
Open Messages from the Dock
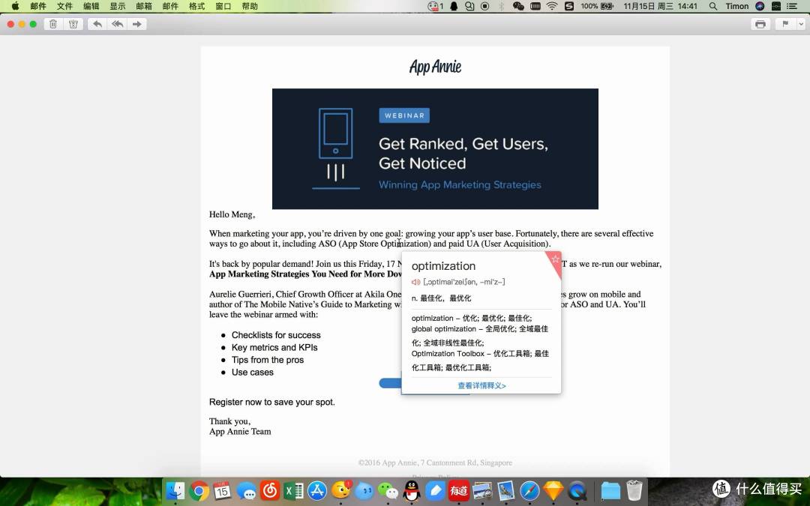[247, 491]
